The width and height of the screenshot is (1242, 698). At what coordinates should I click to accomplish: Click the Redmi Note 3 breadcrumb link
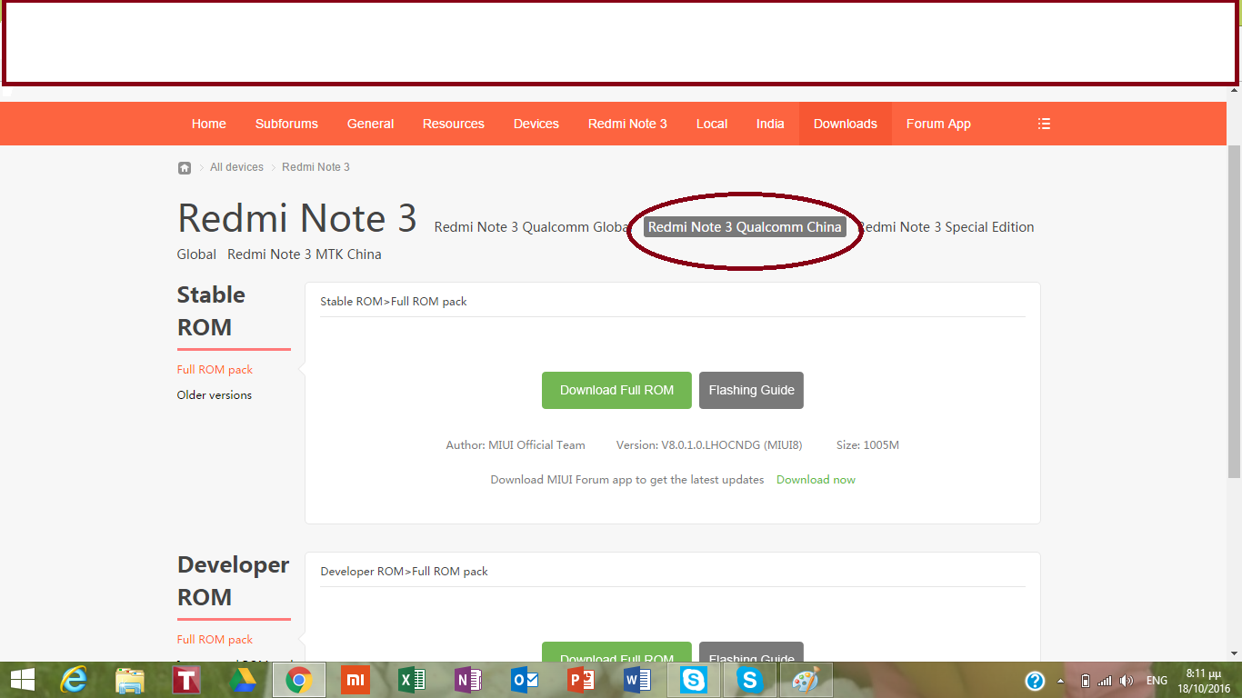pos(316,167)
